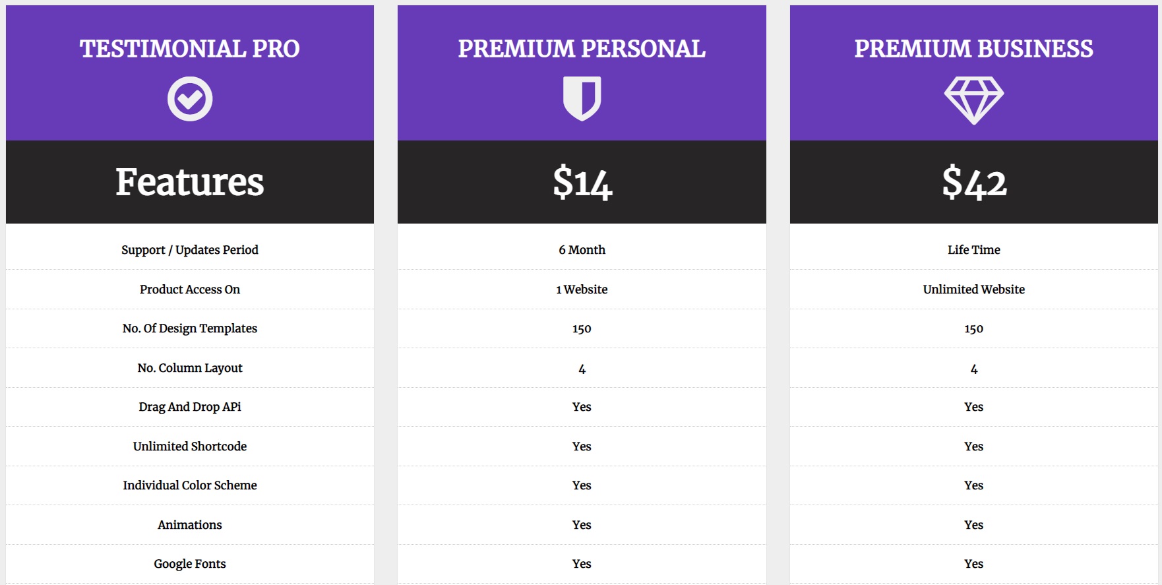This screenshot has width=1162, height=585.
Task: Click the shield icon under Premium Personal
Action: point(582,99)
